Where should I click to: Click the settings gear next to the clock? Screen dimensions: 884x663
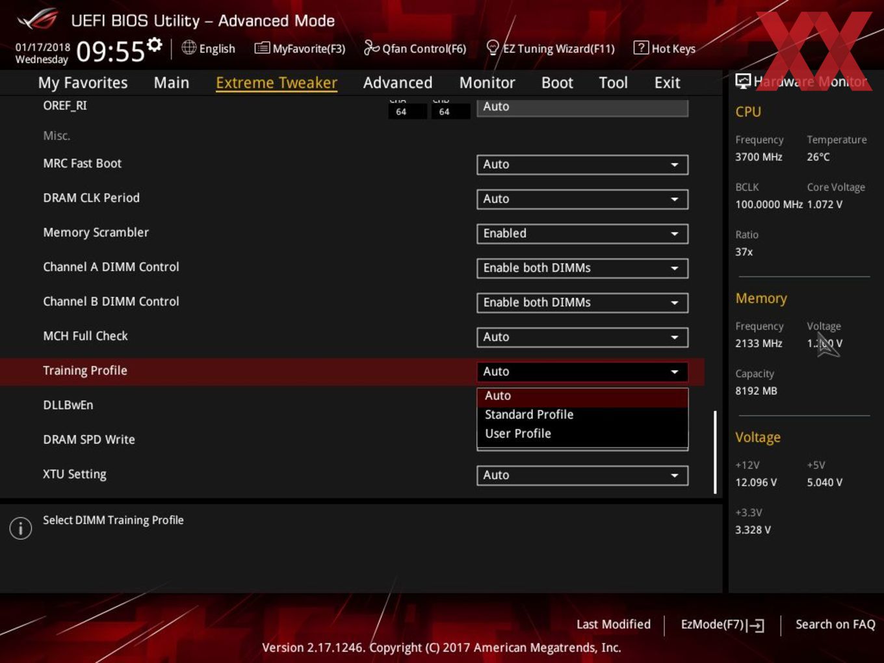tap(154, 44)
